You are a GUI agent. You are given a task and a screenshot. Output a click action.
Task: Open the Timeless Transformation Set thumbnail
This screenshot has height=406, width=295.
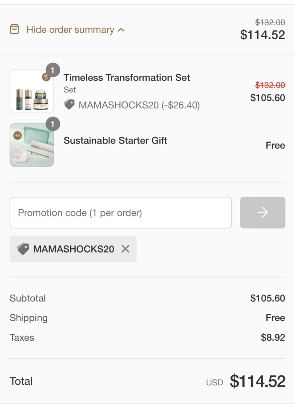tap(32, 91)
